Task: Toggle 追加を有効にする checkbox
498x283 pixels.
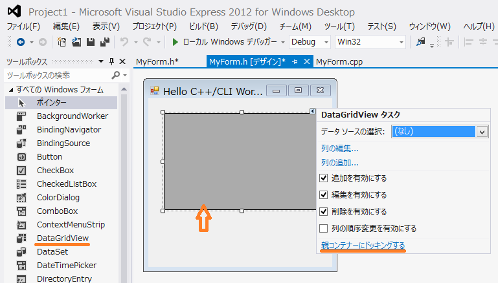Action: click(323, 178)
